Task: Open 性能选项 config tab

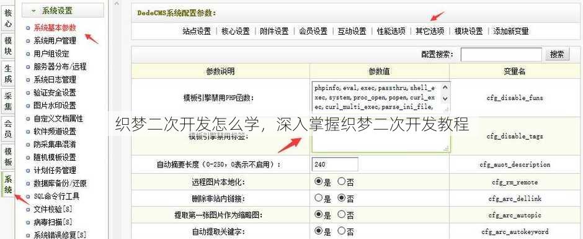Action: [x=391, y=31]
